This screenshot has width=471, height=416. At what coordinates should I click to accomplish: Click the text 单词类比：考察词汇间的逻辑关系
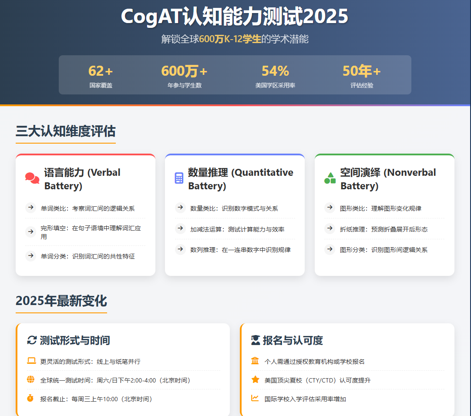[87, 208]
